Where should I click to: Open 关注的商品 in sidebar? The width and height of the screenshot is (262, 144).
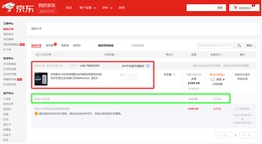pos(10,64)
